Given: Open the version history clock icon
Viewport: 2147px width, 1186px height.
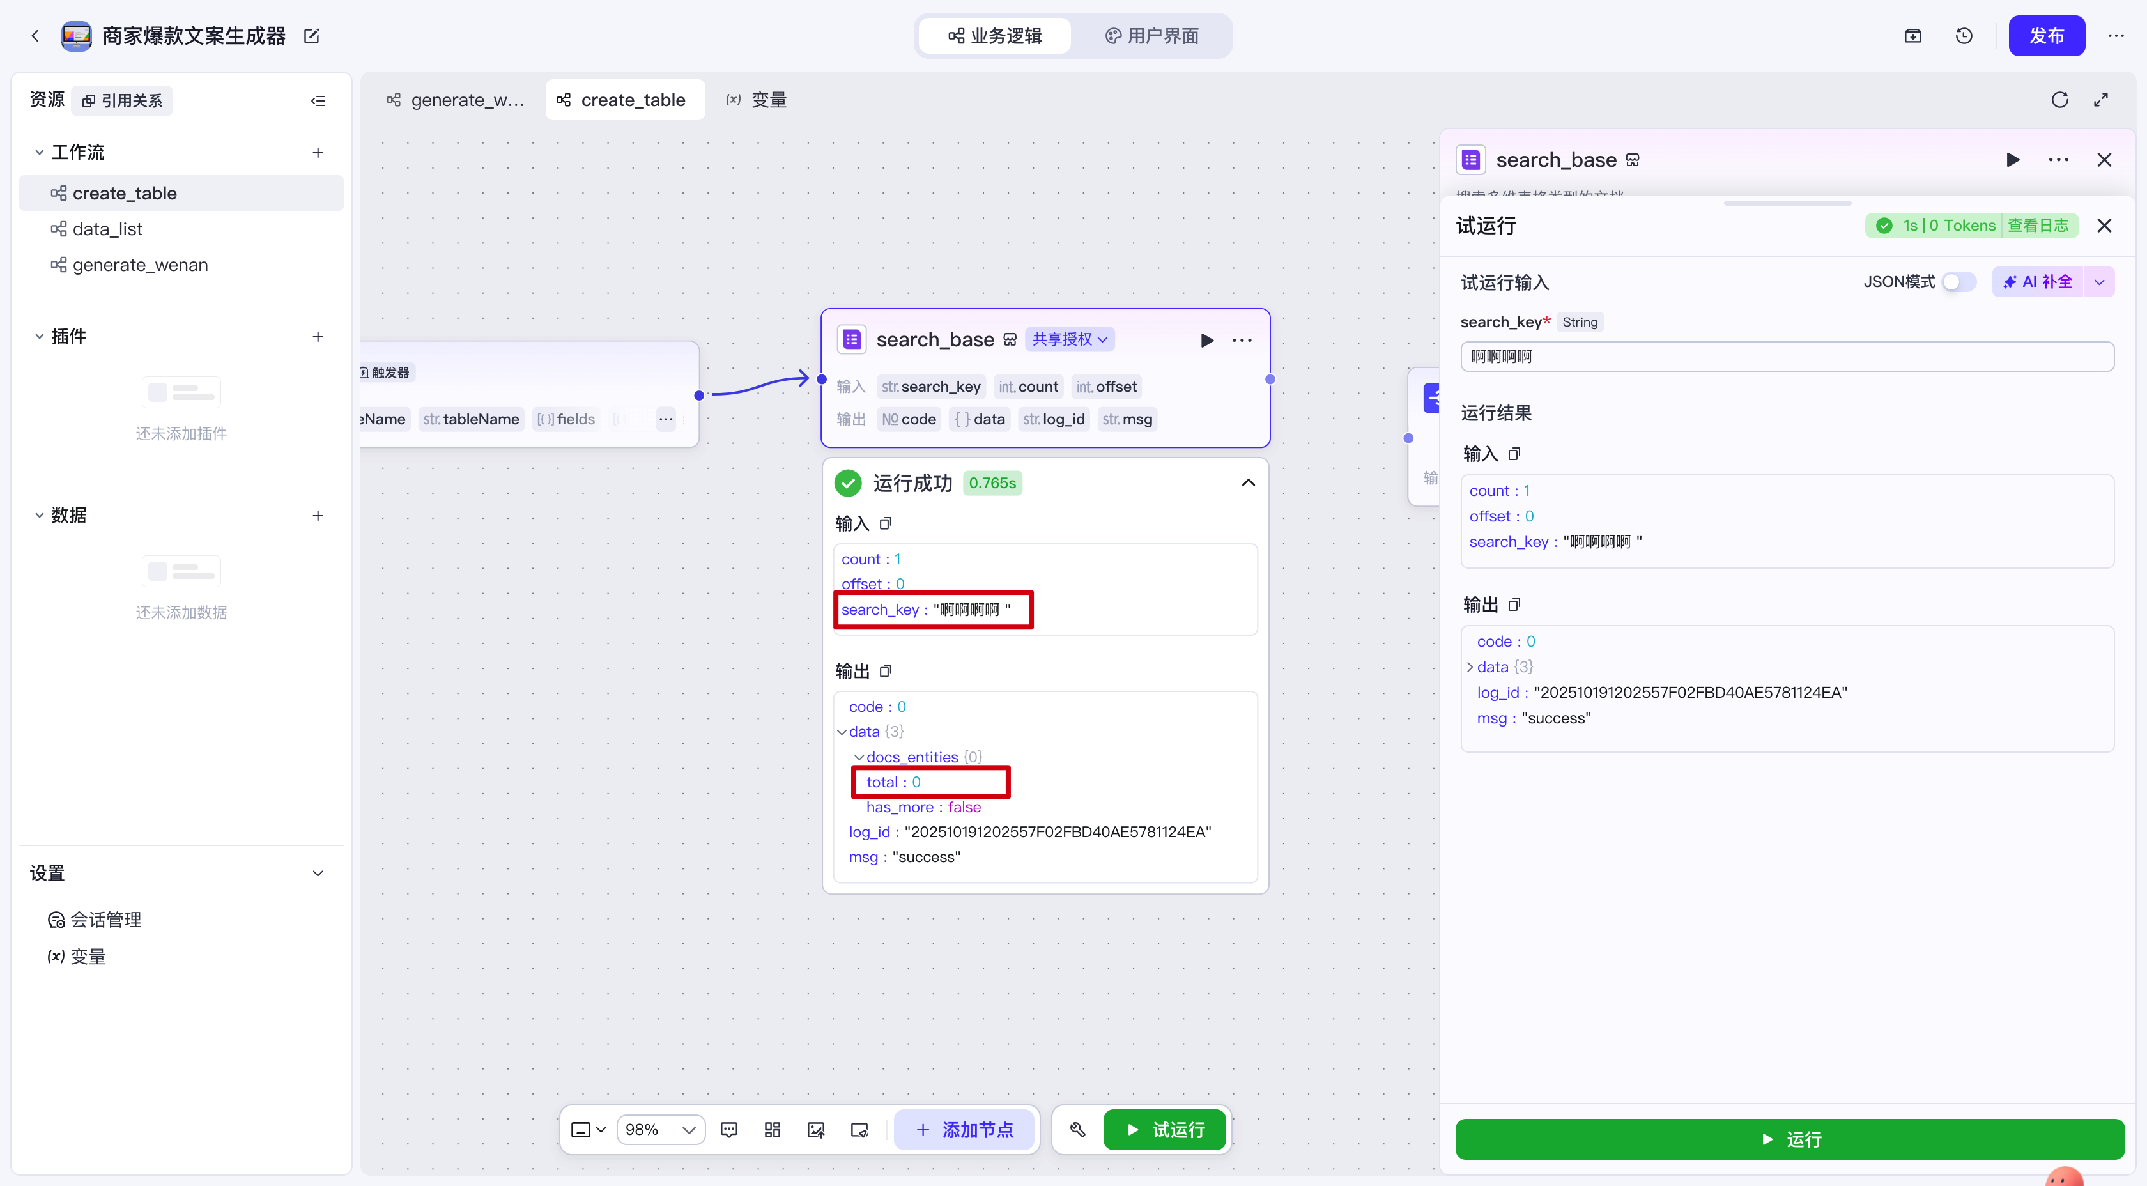Looking at the screenshot, I should 1964,36.
